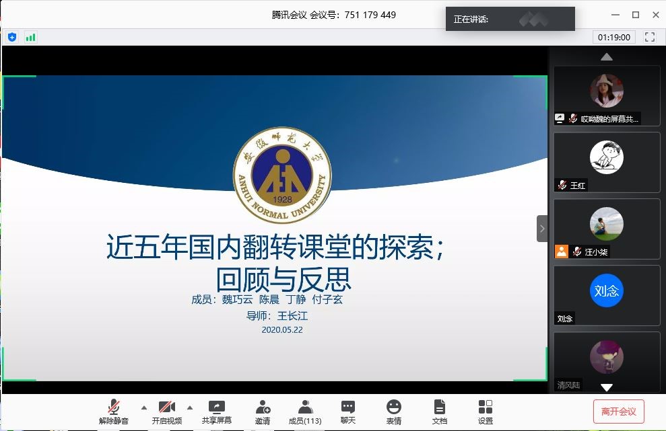666x431 pixels.
Task: Open the 成员(113) members list
Action: click(x=305, y=411)
